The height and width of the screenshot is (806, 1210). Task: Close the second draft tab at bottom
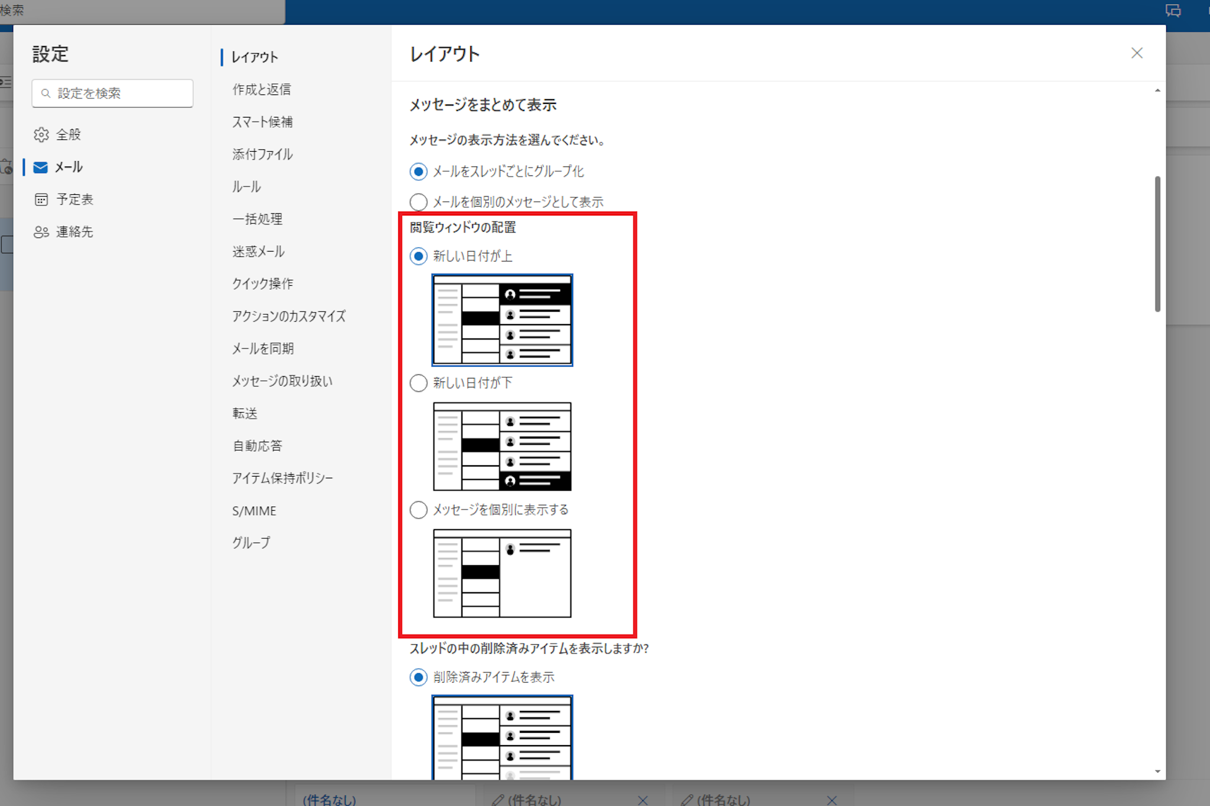tap(643, 800)
